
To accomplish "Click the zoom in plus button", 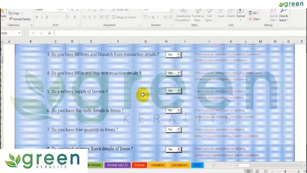I will pos(298,172).
